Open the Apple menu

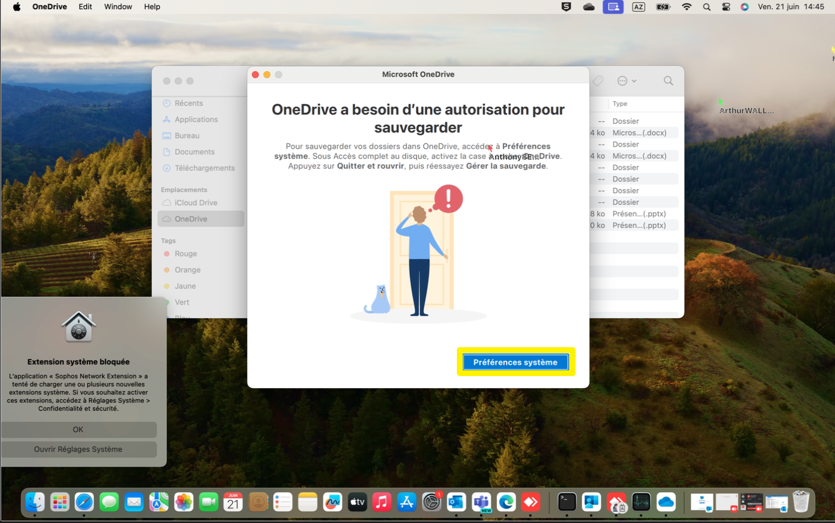click(x=17, y=7)
